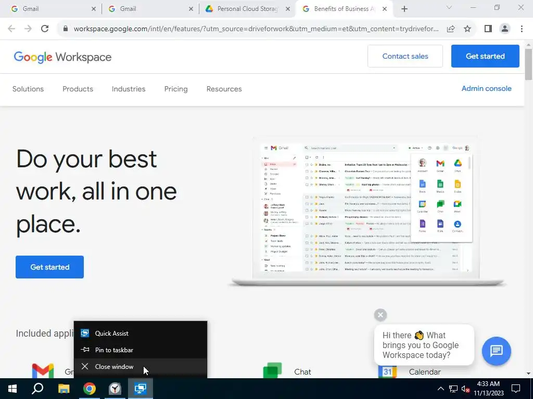Open a new browser tab
The width and height of the screenshot is (533, 399).
pyautogui.click(x=404, y=9)
